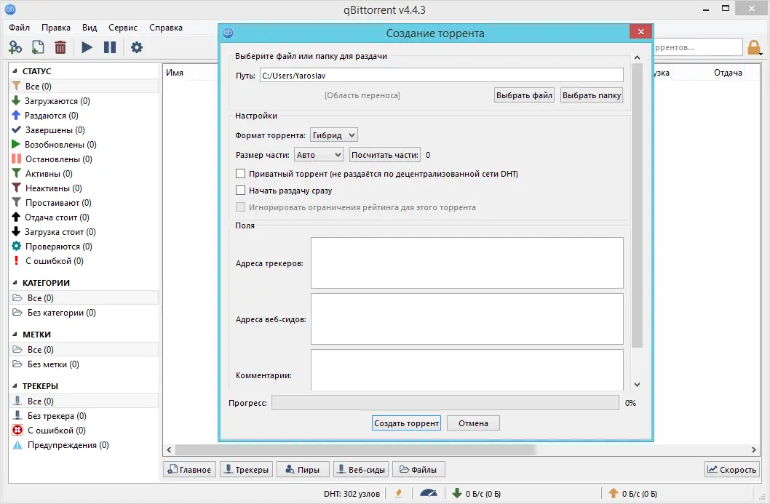Switch to the Файлы tab
This screenshot has height=504, width=770.
click(418, 470)
